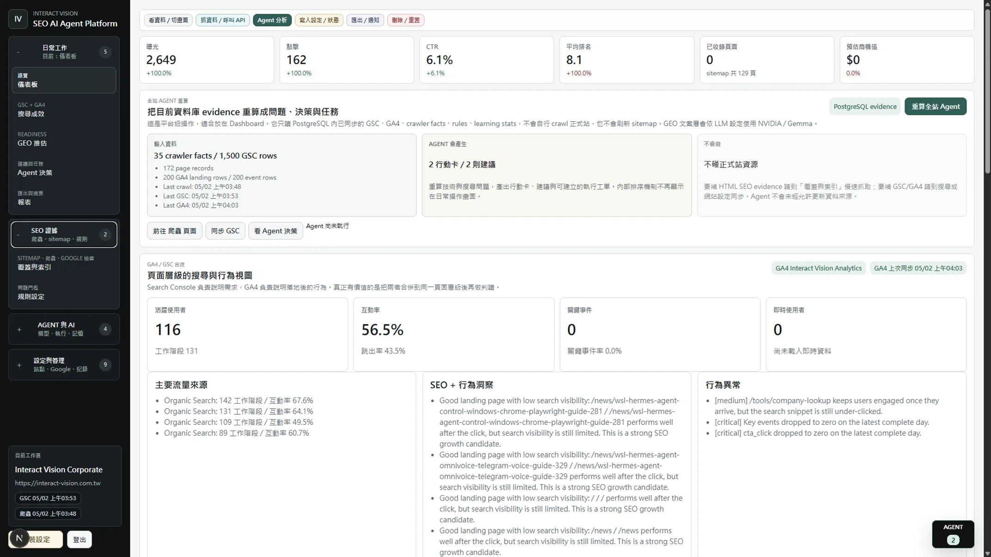The width and height of the screenshot is (991, 557).
Task: Click the 平均排名 8.1 metric card
Action: [627, 60]
